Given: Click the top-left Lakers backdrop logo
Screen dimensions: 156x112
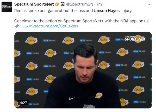Looking at the screenshot, I should pyautogui.click(x=31, y=40).
